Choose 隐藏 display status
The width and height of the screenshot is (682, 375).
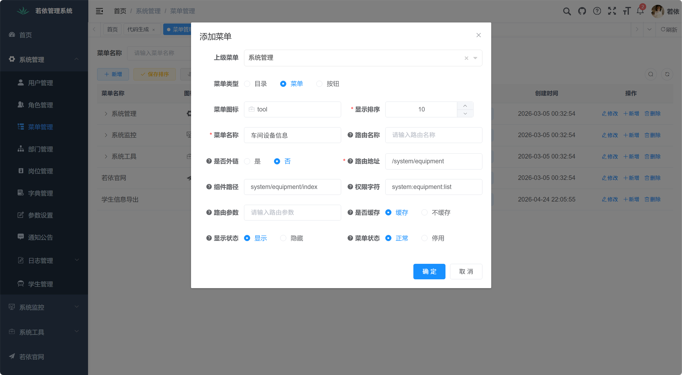pyautogui.click(x=283, y=238)
